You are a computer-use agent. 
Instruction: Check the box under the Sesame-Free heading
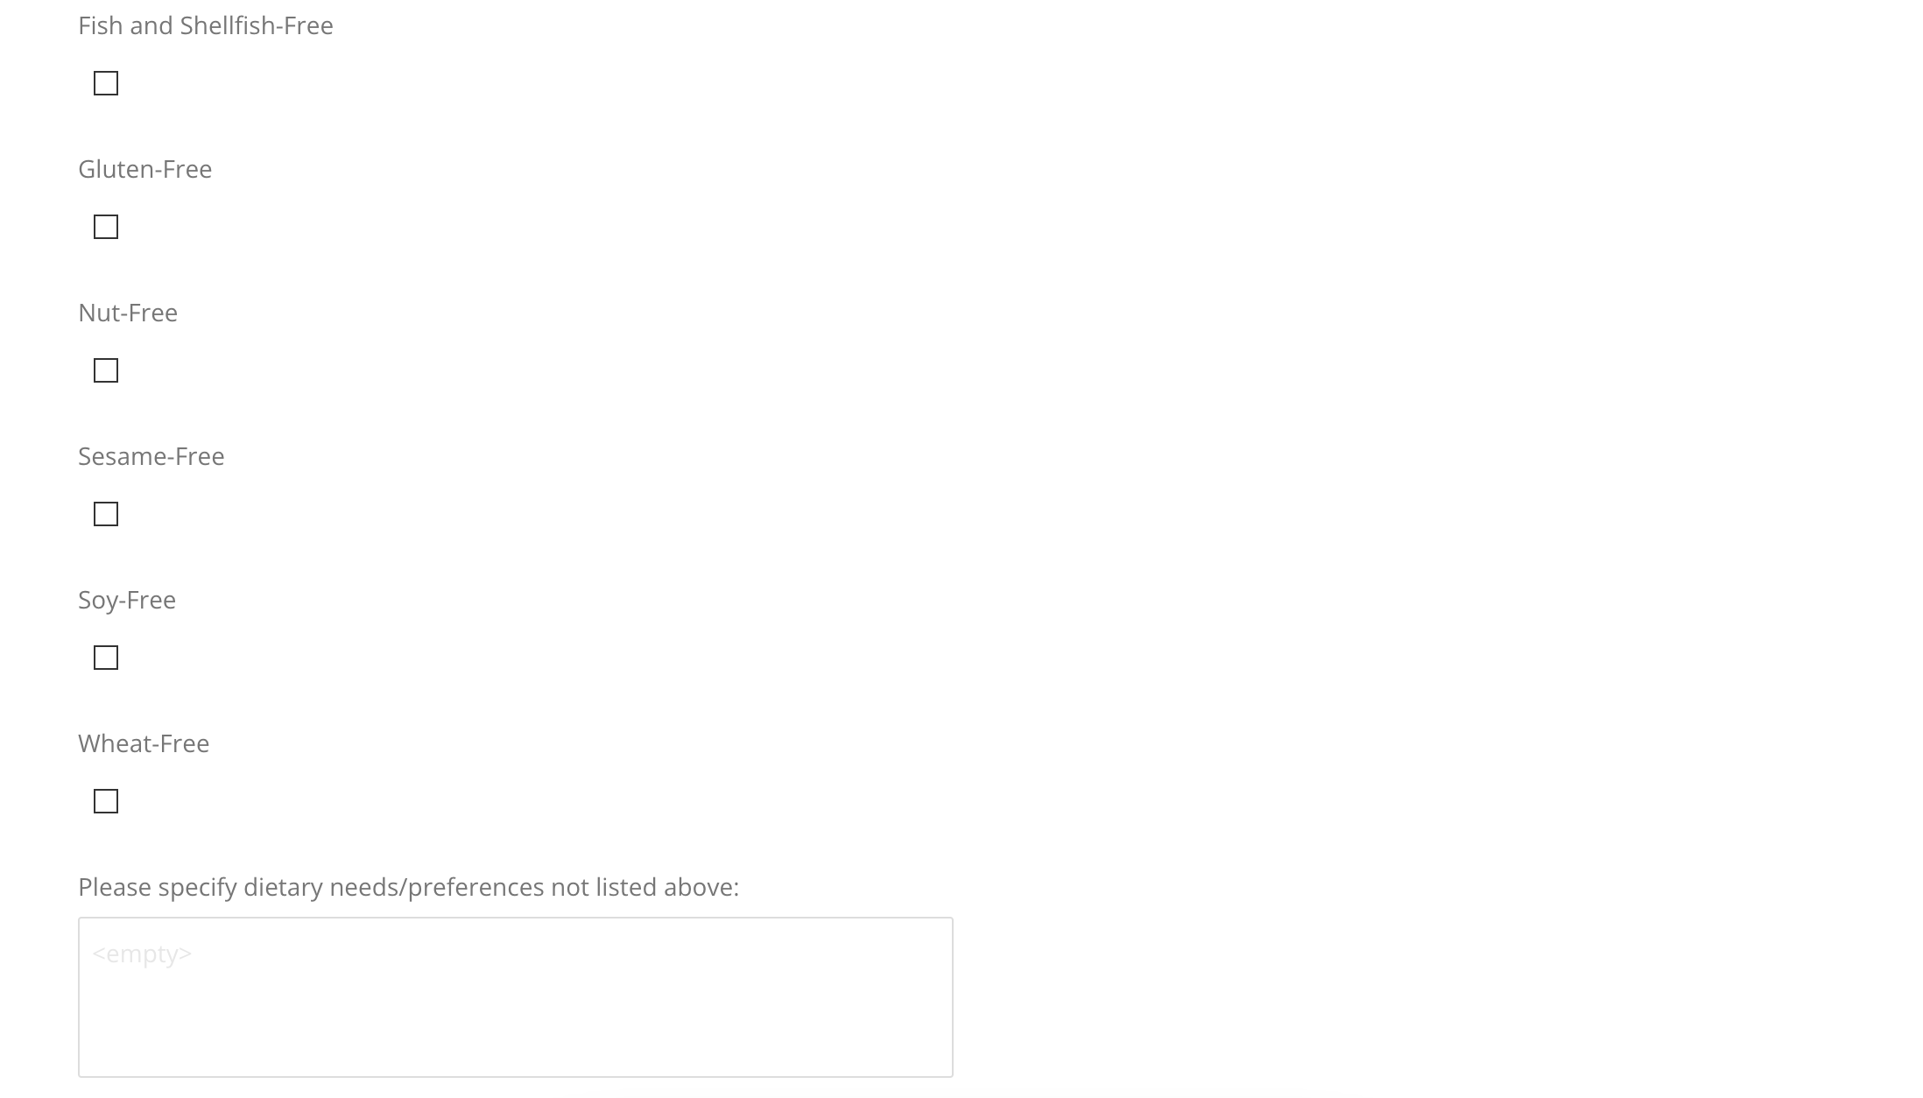pyautogui.click(x=106, y=514)
